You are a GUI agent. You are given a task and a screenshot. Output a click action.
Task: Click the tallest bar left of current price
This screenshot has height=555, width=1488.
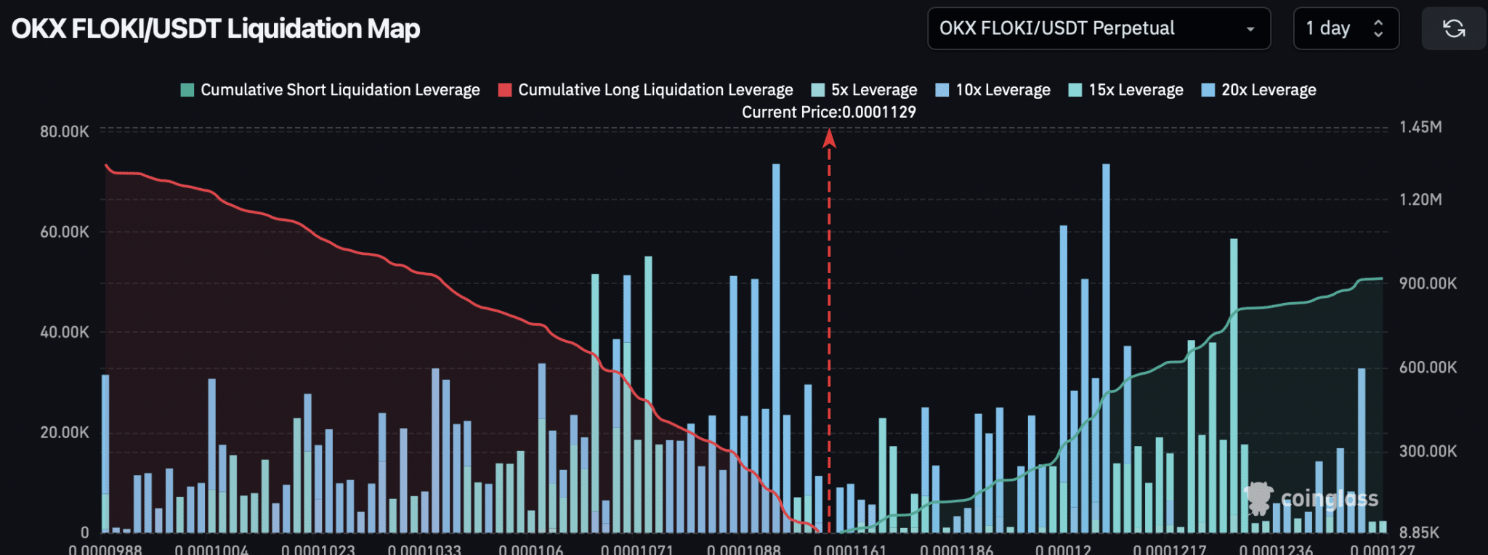(x=776, y=348)
